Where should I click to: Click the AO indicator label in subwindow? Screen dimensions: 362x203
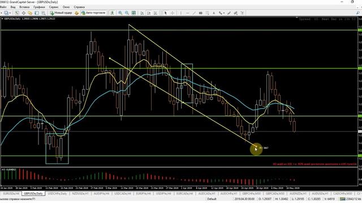9,170
